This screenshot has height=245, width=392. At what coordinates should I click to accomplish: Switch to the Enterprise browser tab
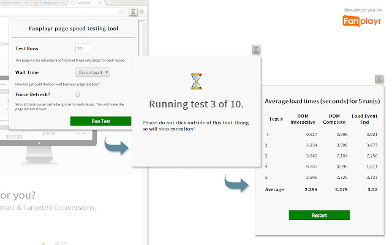coord(49,2)
